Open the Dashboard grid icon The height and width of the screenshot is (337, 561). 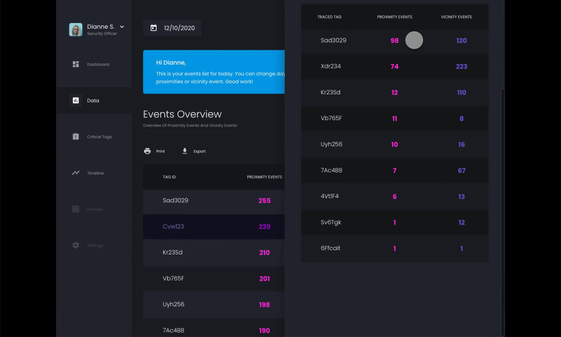point(76,64)
